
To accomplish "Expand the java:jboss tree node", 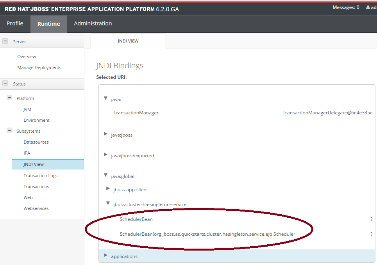I will pos(105,135).
